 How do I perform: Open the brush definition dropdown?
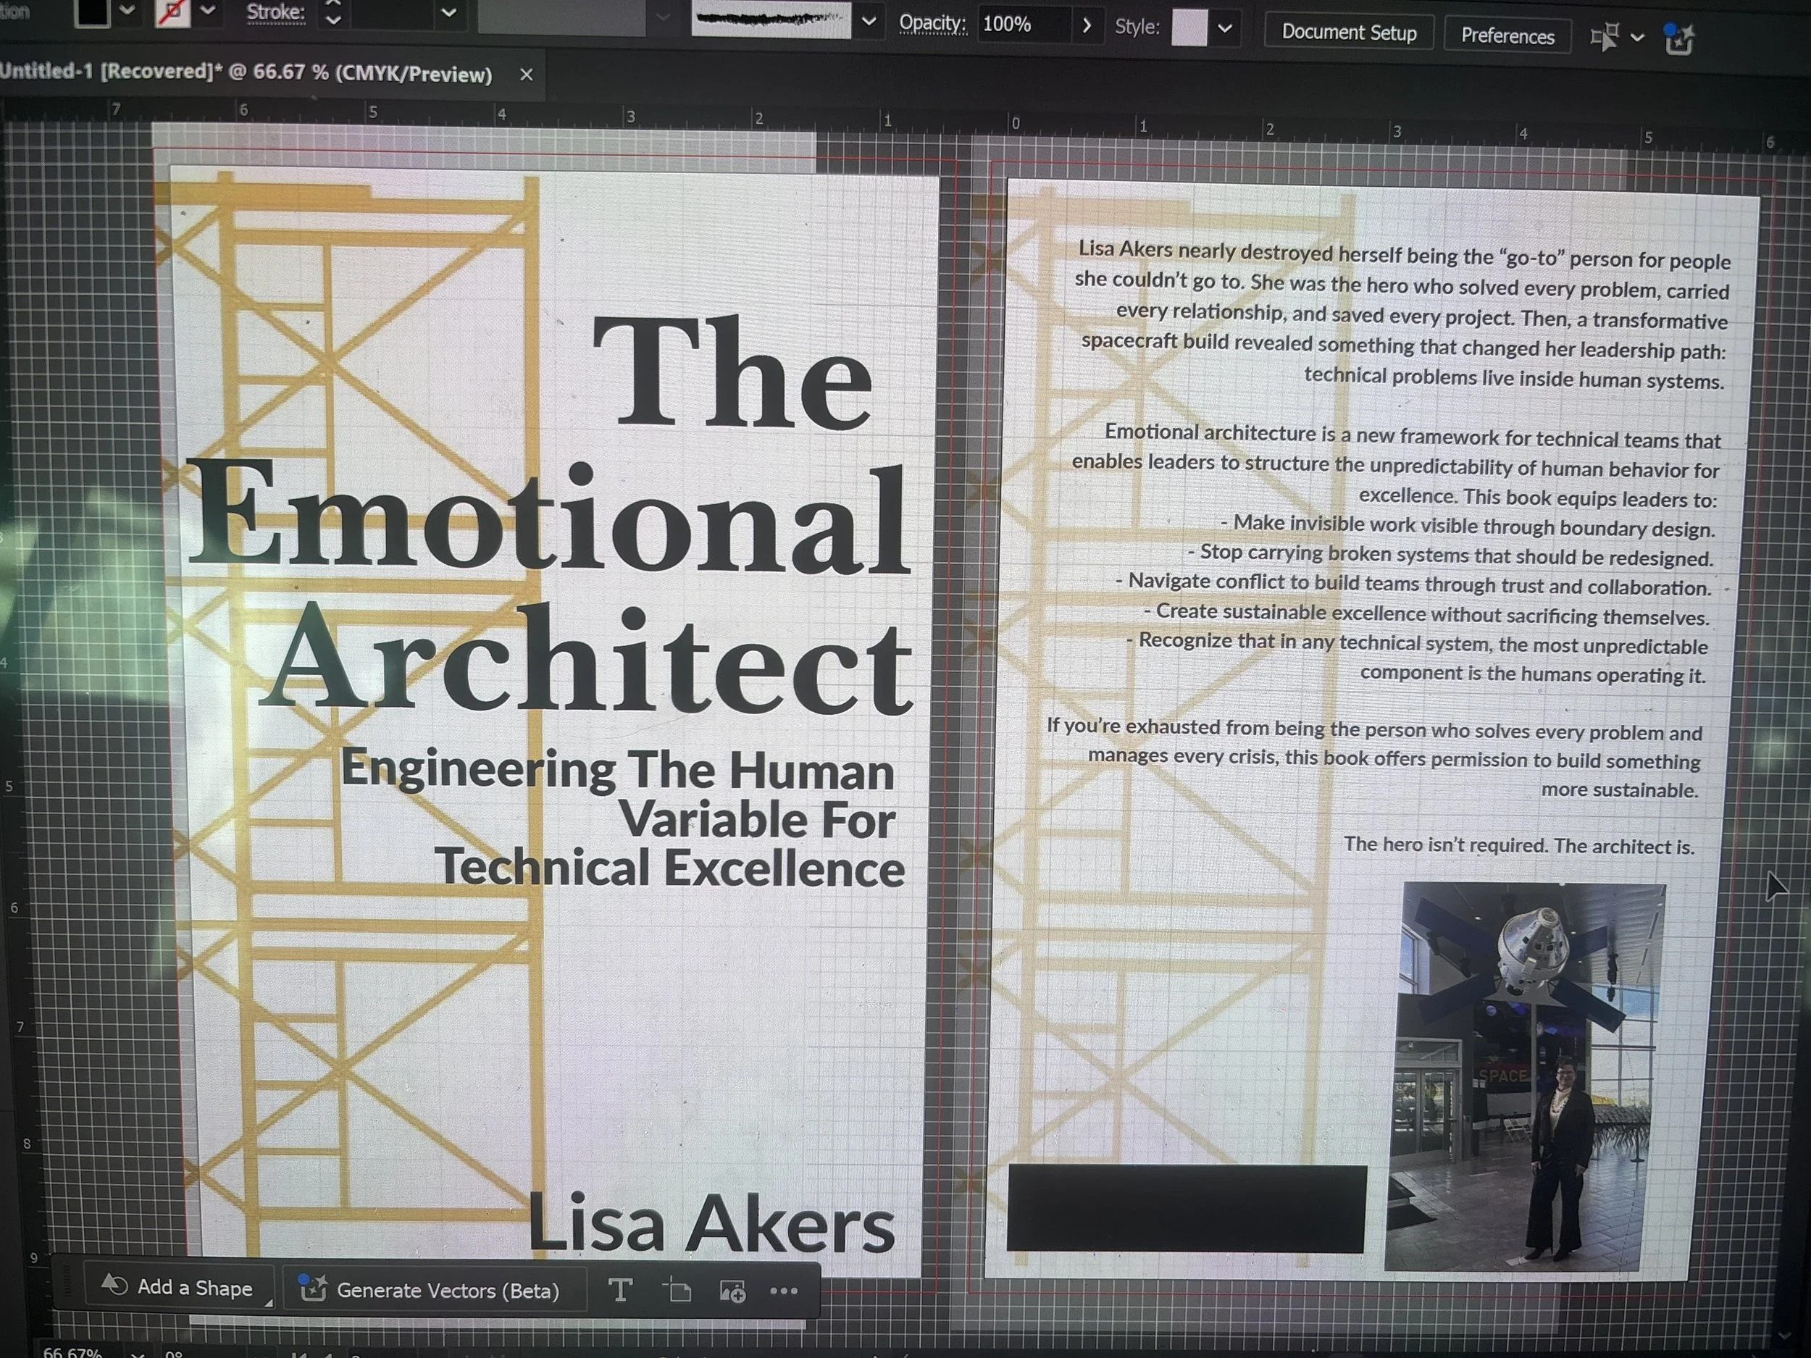(869, 20)
